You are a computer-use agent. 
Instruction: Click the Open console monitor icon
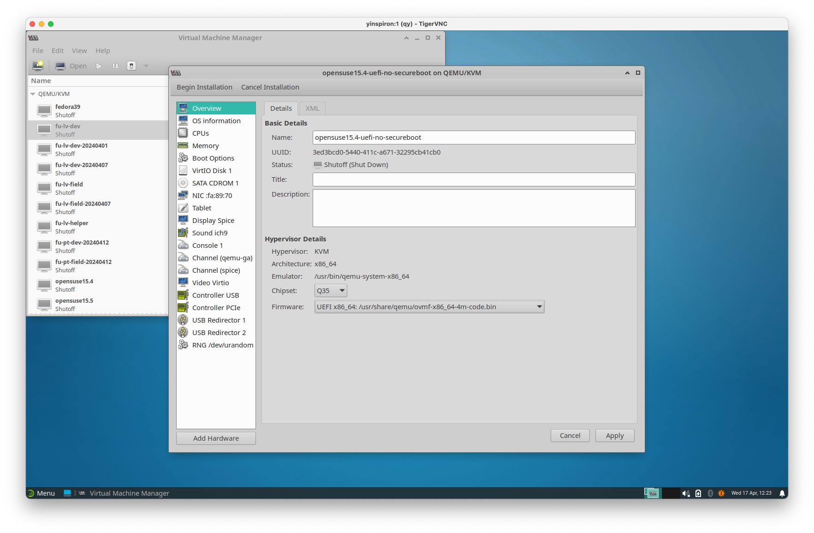[60, 66]
